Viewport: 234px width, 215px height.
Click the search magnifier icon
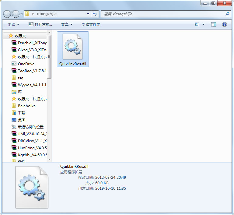(227, 14)
